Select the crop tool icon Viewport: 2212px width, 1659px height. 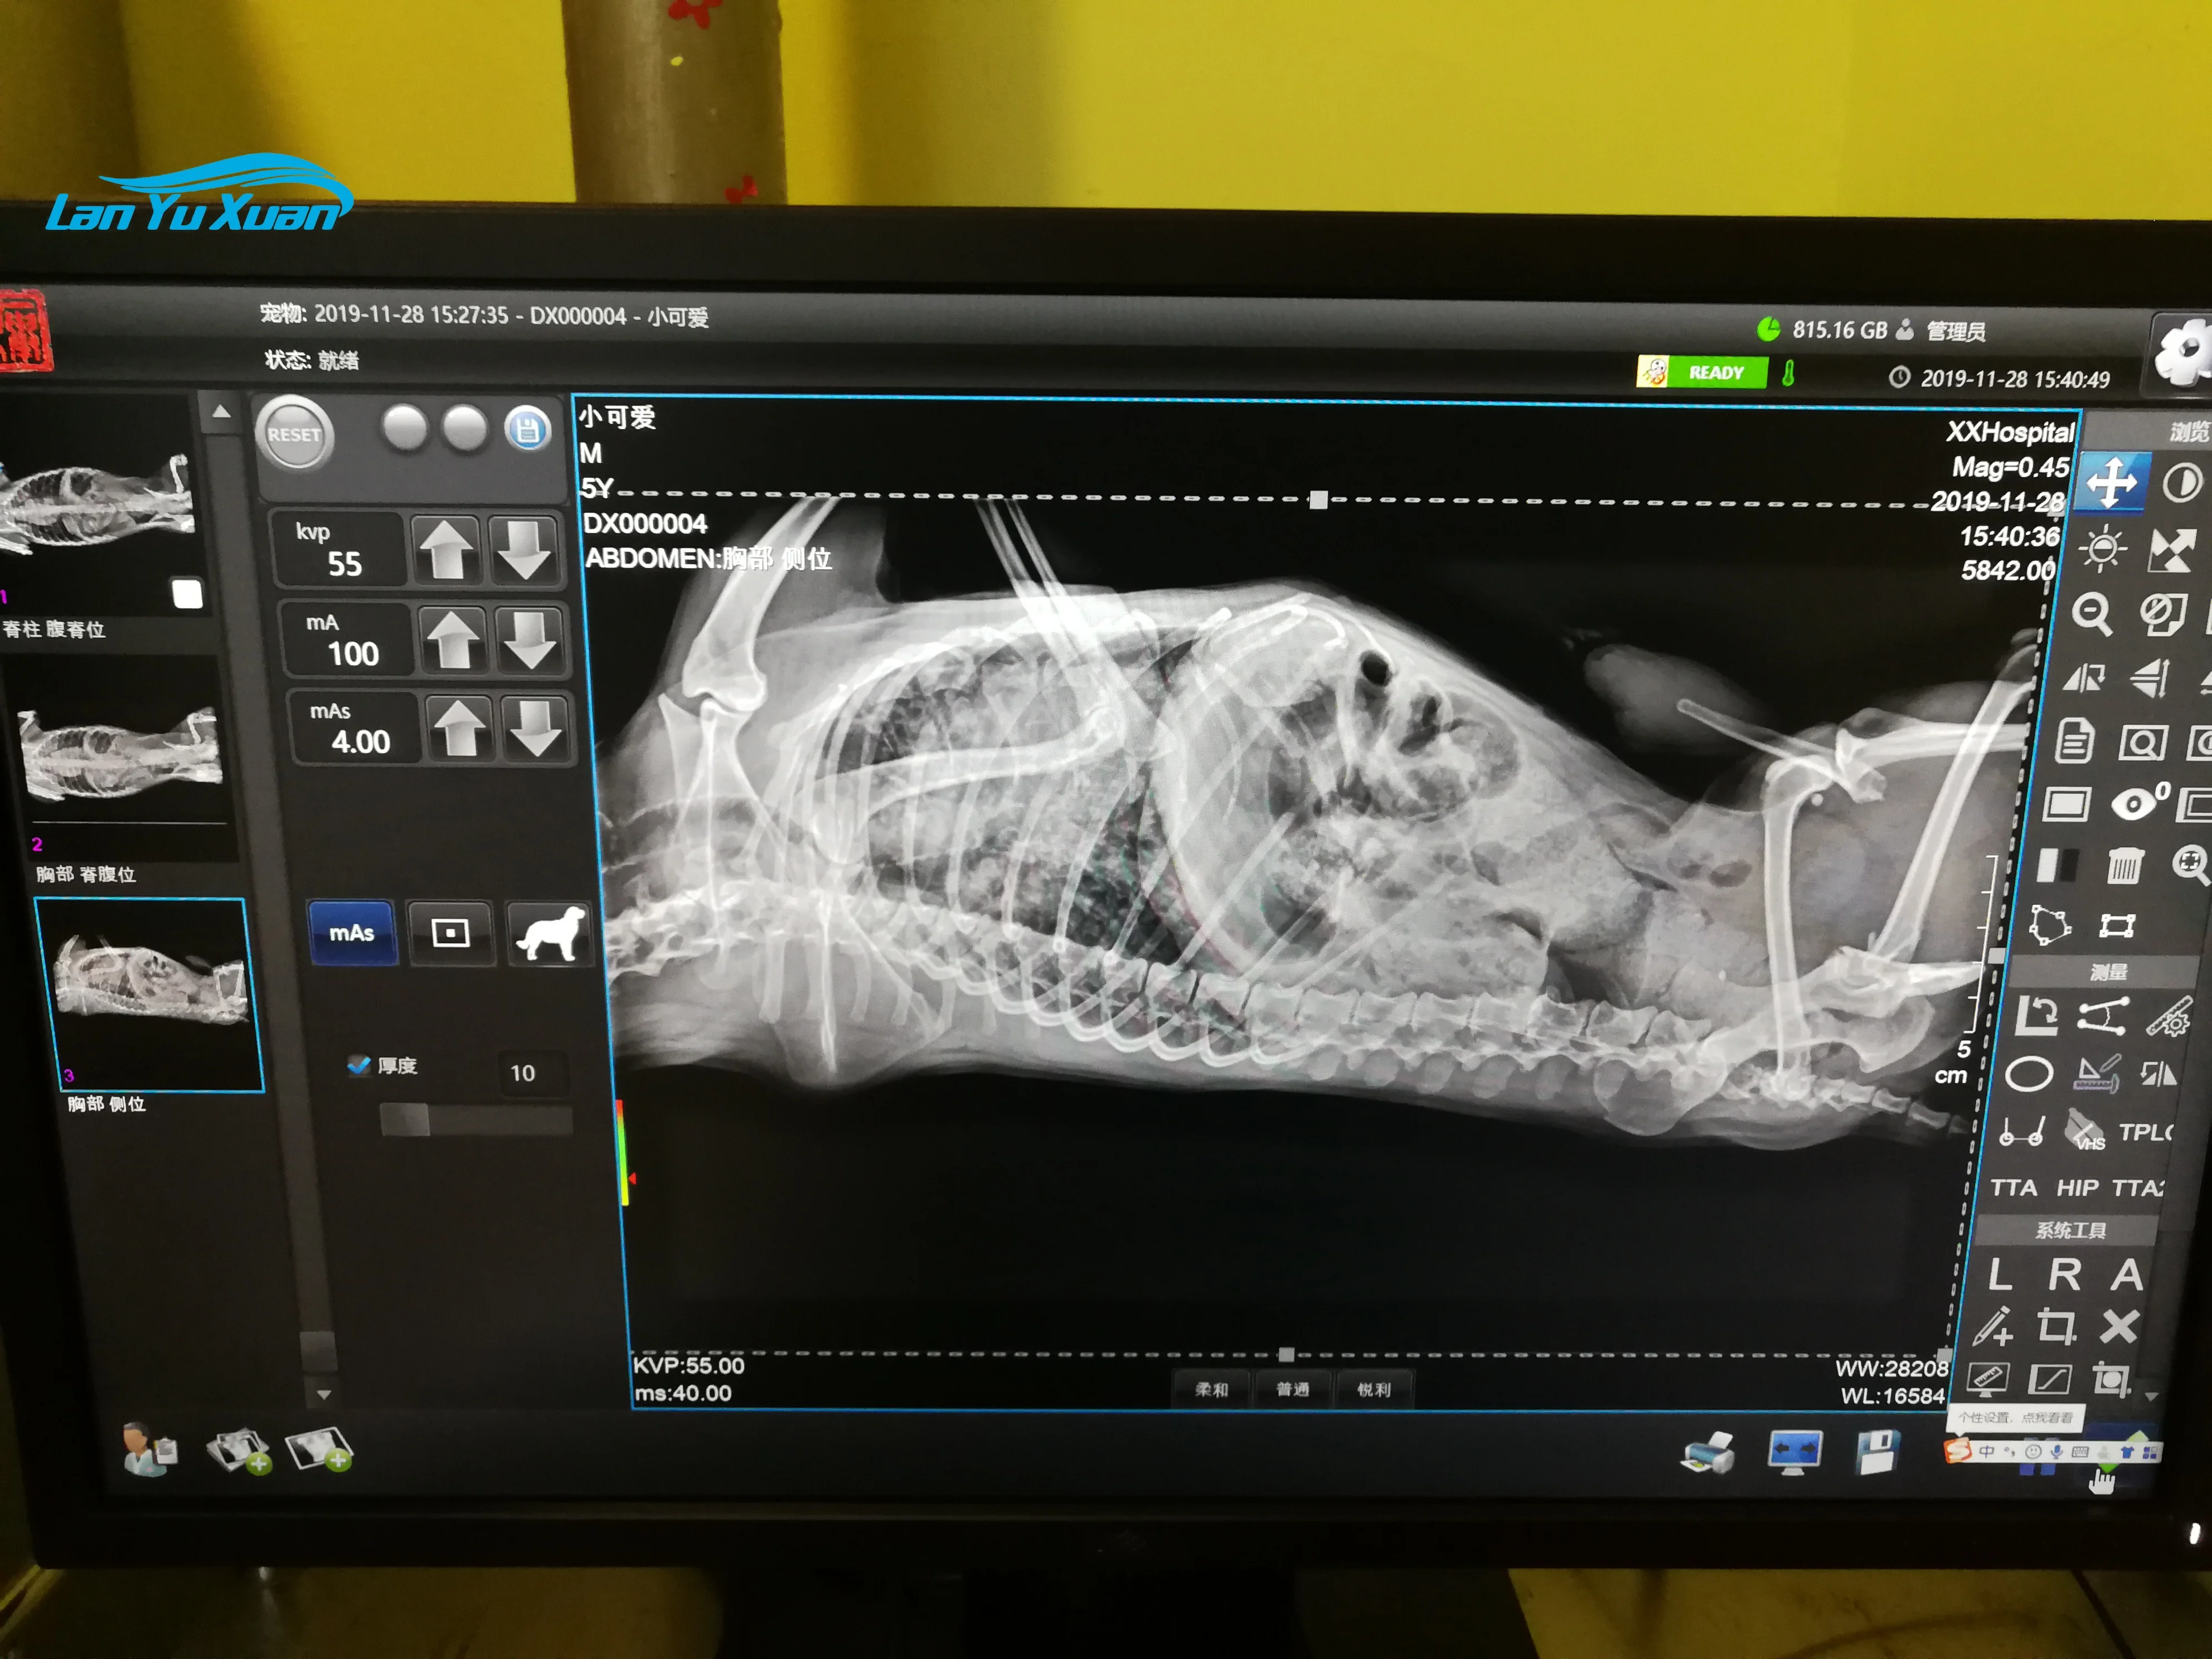click(2056, 1326)
